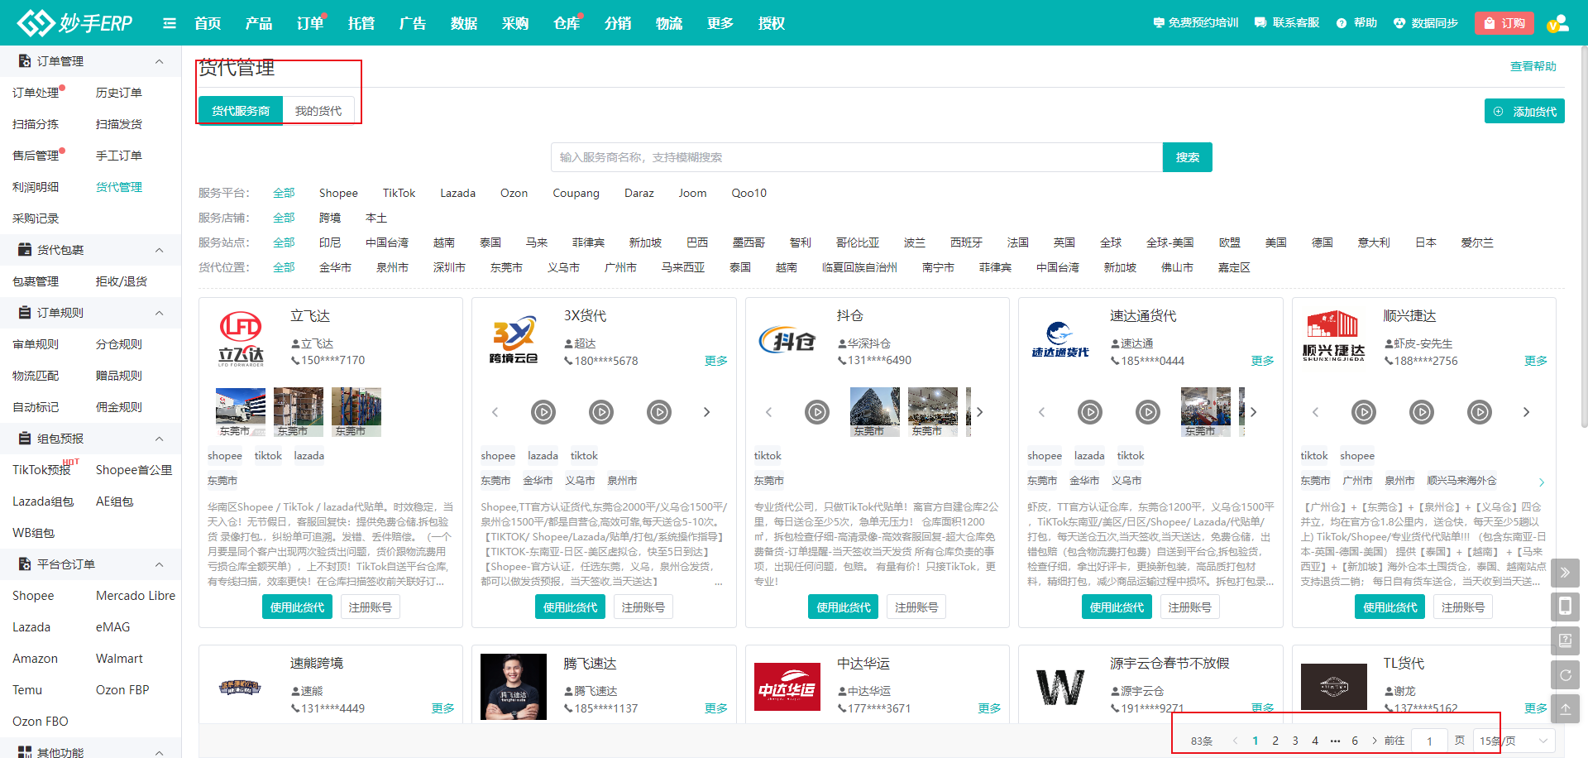Play second video on 速达通货代 card

pos(1148,411)
